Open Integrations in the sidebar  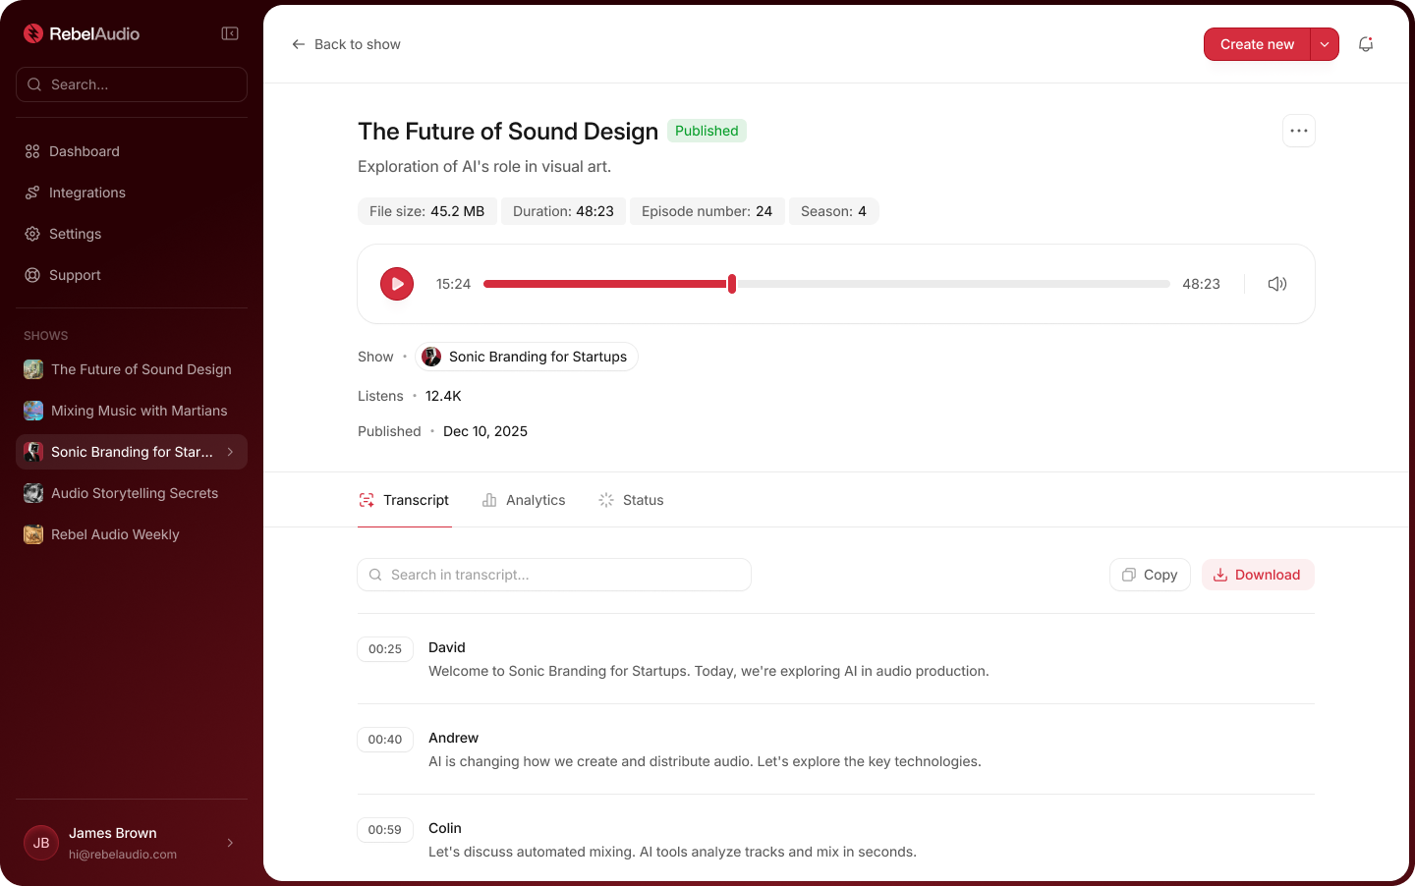[86, 193]
